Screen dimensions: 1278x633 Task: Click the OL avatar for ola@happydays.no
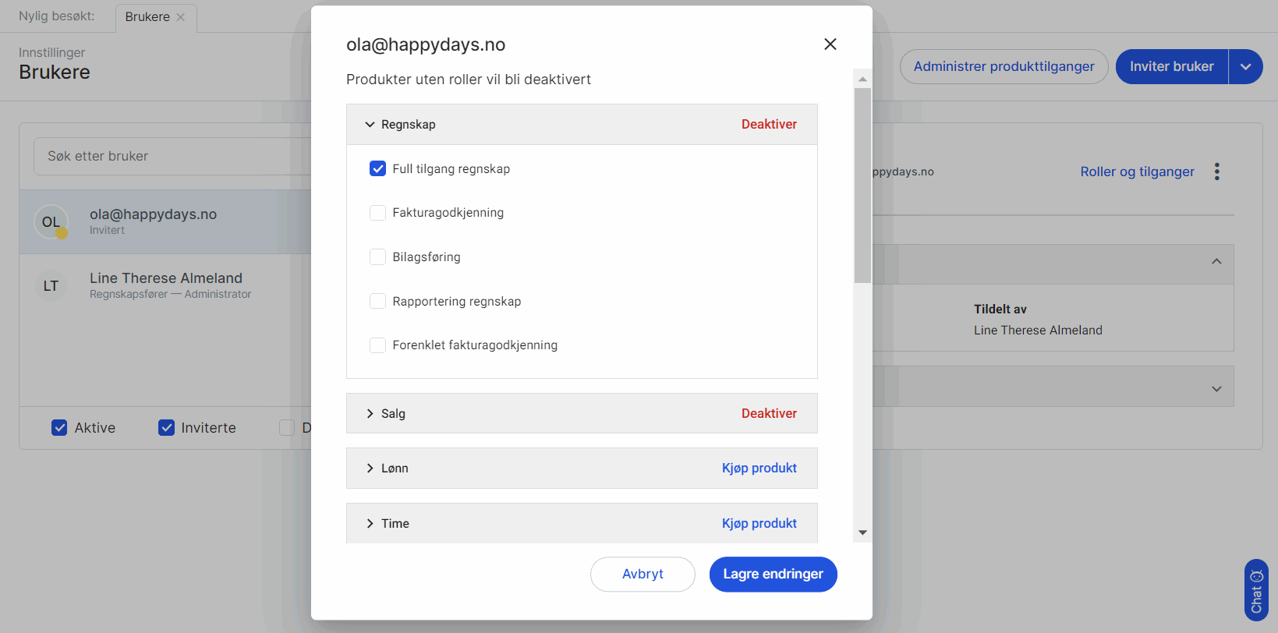(x=51, y=222)
